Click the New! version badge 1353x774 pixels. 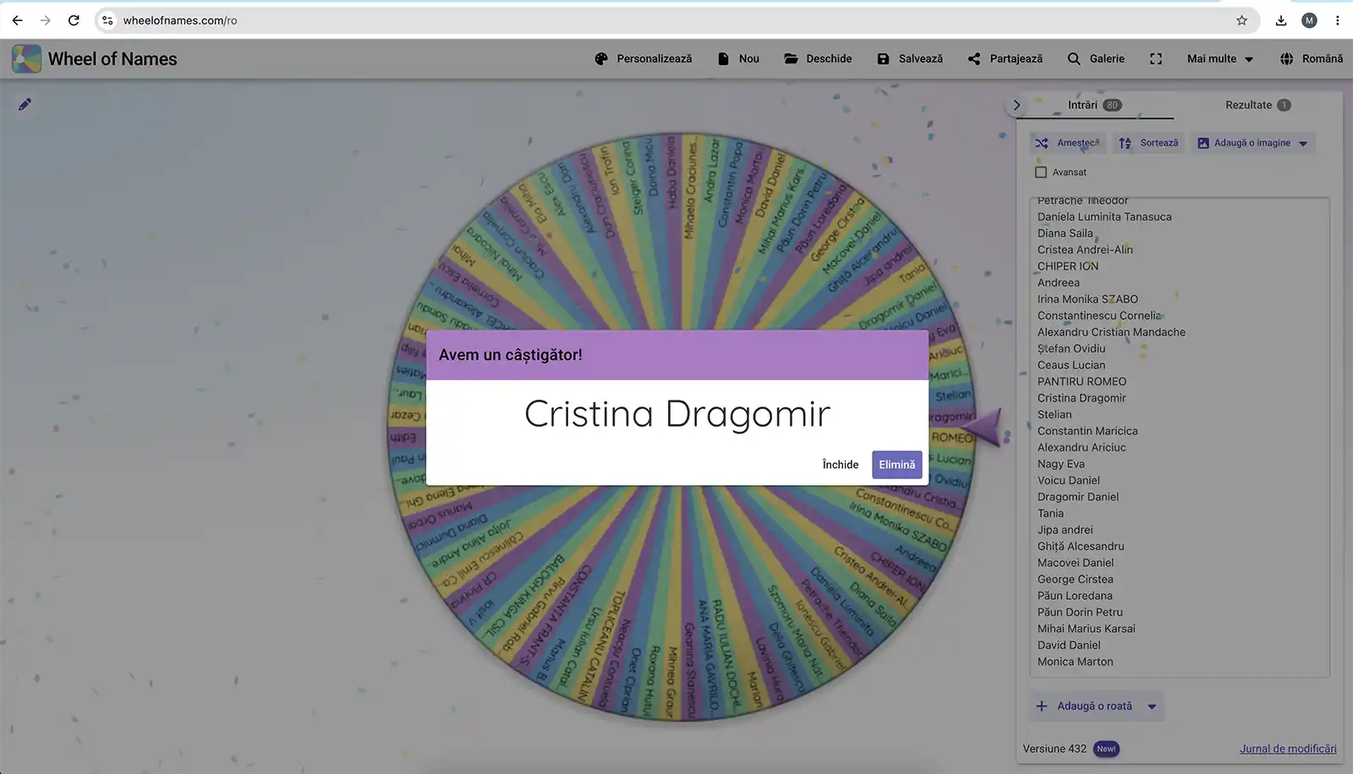pos(1106,749)
